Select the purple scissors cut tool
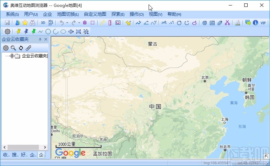Image resolution: width=270 pixels, height=166 pixels. click(x=227, y=23)
